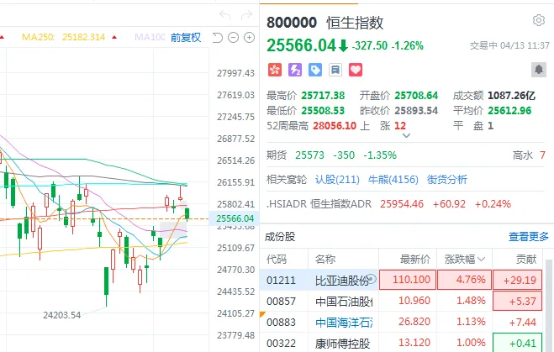Click the 110.100 latest price cell

point(408,280)
